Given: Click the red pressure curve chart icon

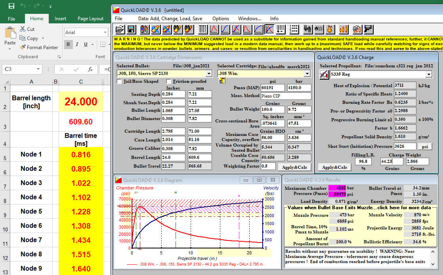Looking at the screenshot, I should 214,29.
